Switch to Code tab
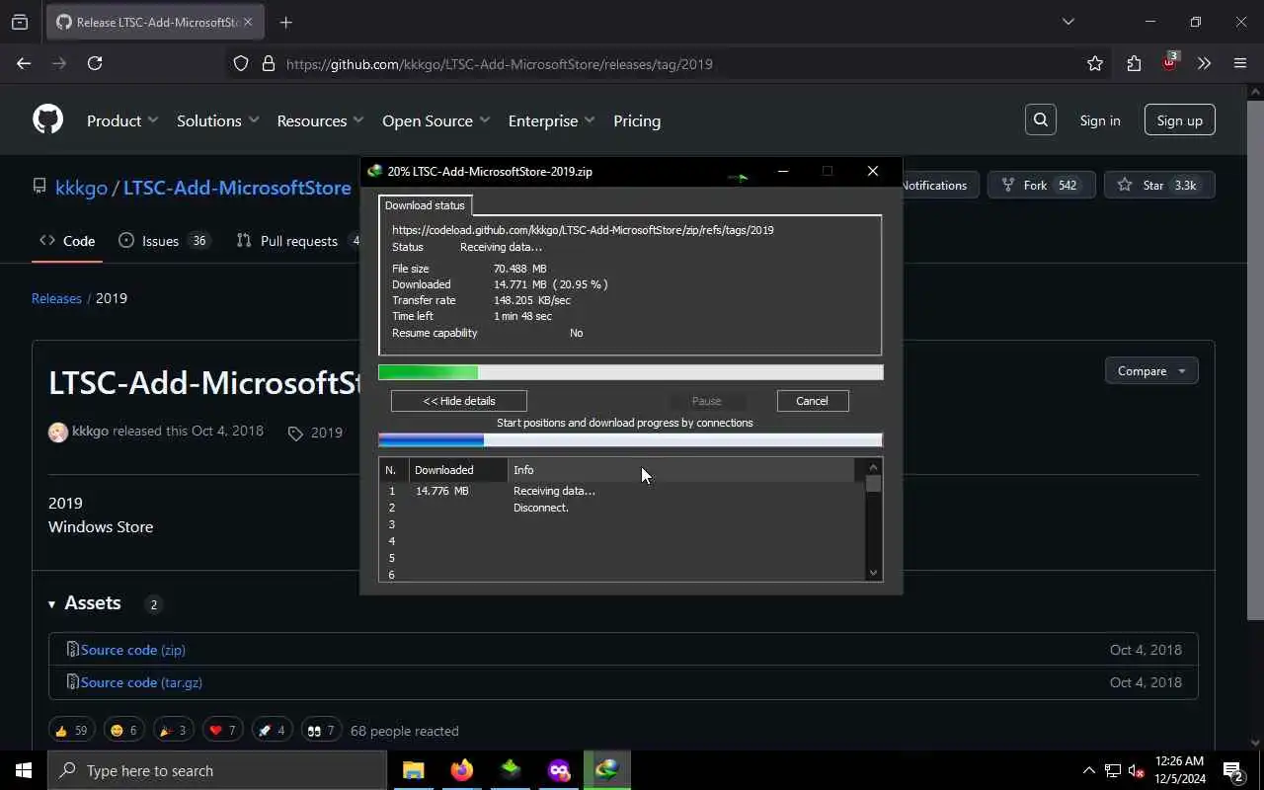 [x=67, y=241]
